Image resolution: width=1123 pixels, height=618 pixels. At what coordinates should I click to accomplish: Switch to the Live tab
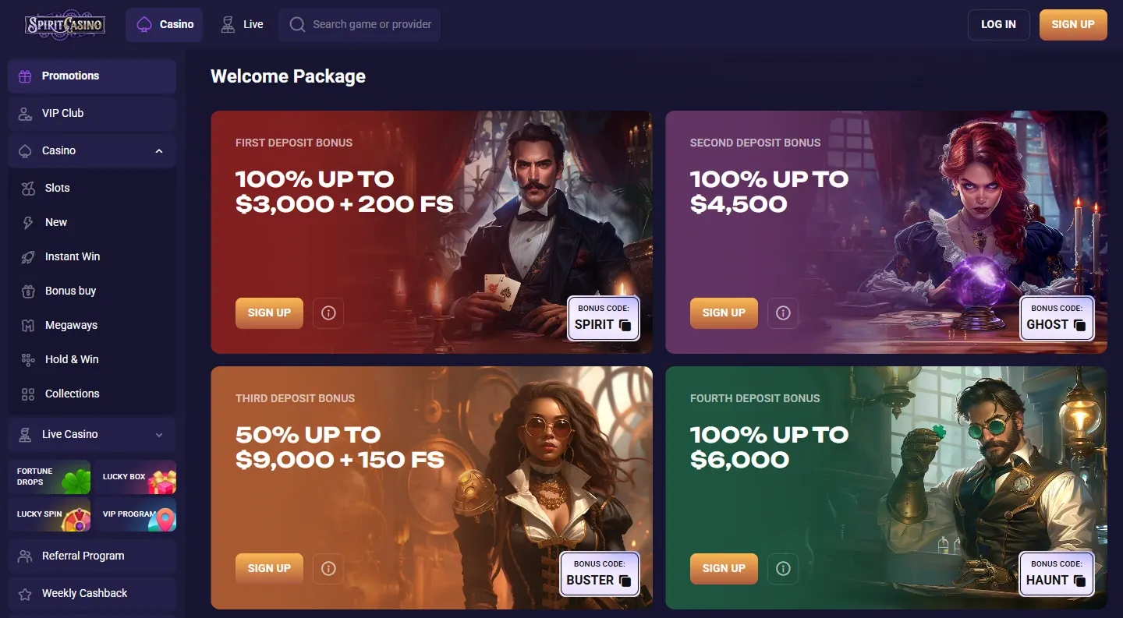click(x=242, y=24)
